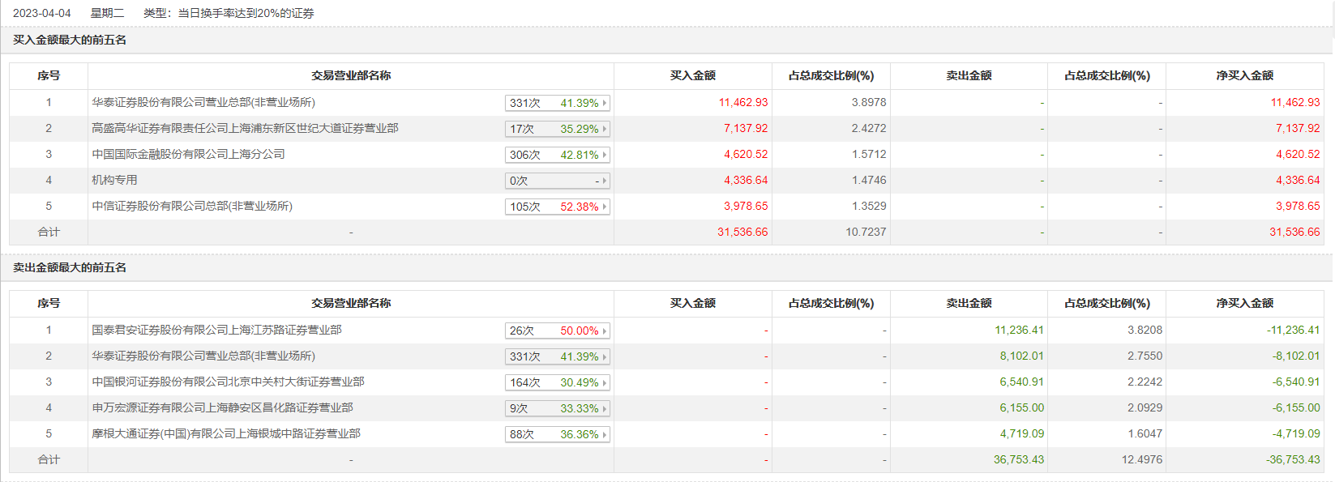
Task: Click 买入金额最大的前五名 section heading
Action: coord(70,41)
